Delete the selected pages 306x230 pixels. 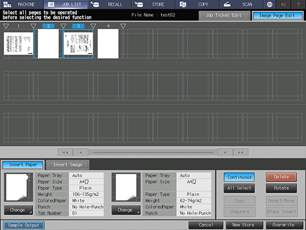[x=281, y=177]
